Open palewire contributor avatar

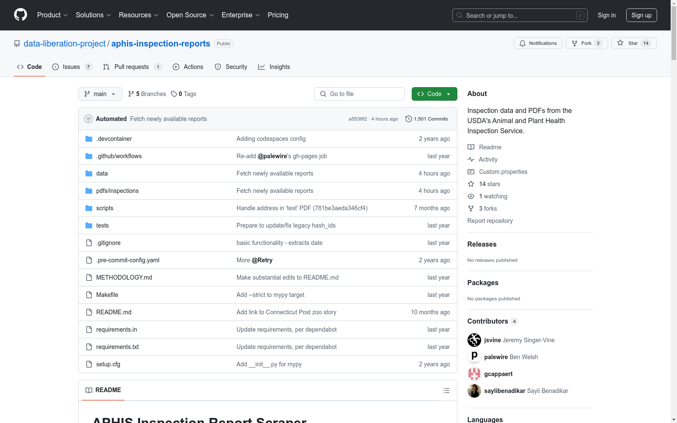(474, 357)
